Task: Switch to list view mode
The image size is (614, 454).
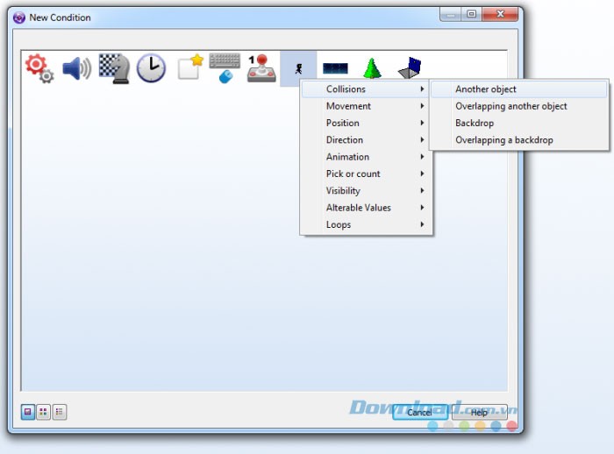Action: coord(60,412)
